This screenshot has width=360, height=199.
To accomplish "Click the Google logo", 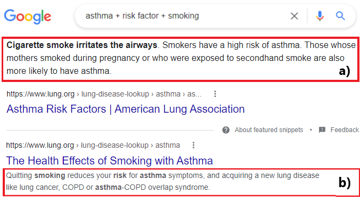I will [x=28, y=17].
